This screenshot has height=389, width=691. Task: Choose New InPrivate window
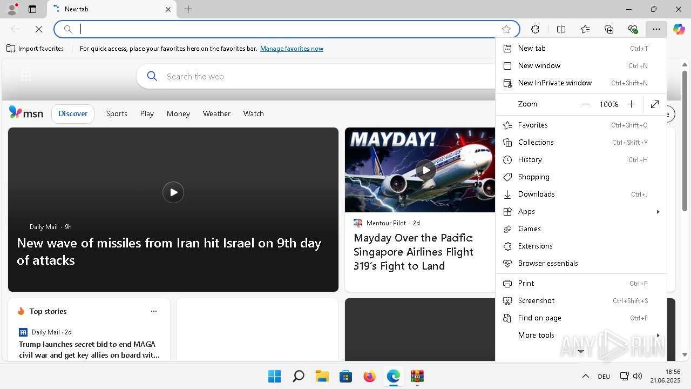[581, 83]
